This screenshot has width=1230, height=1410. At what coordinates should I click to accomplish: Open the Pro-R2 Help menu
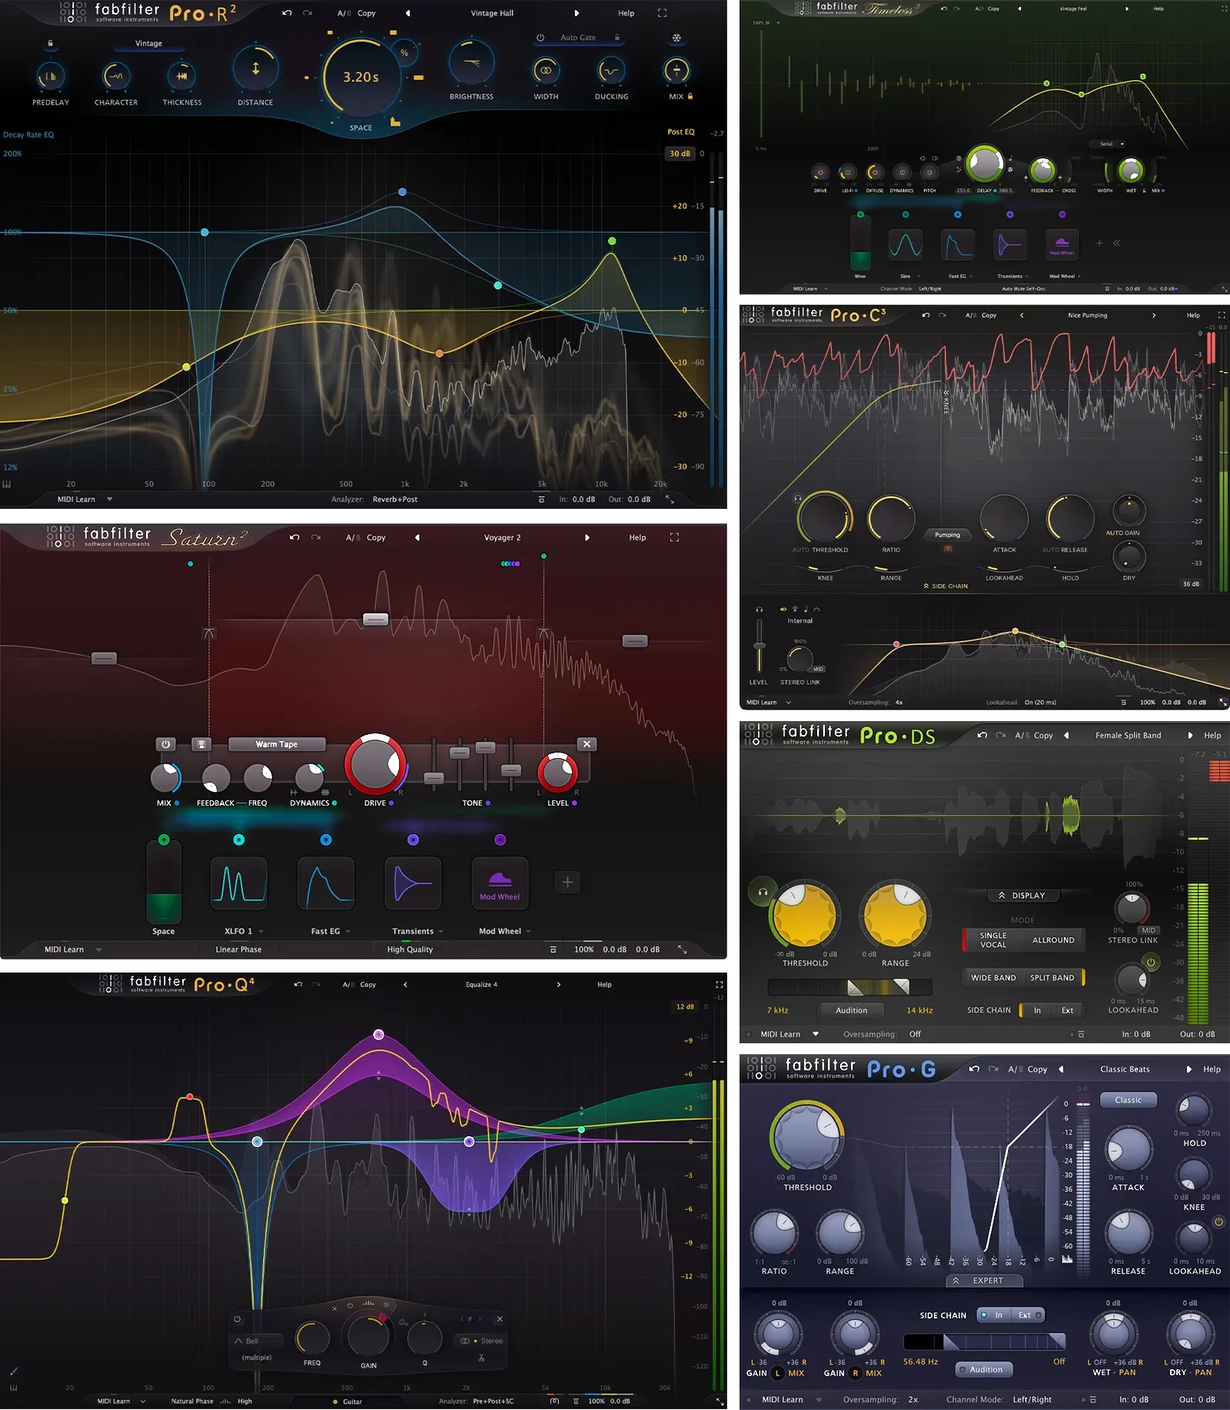click(x=626, y=13)
